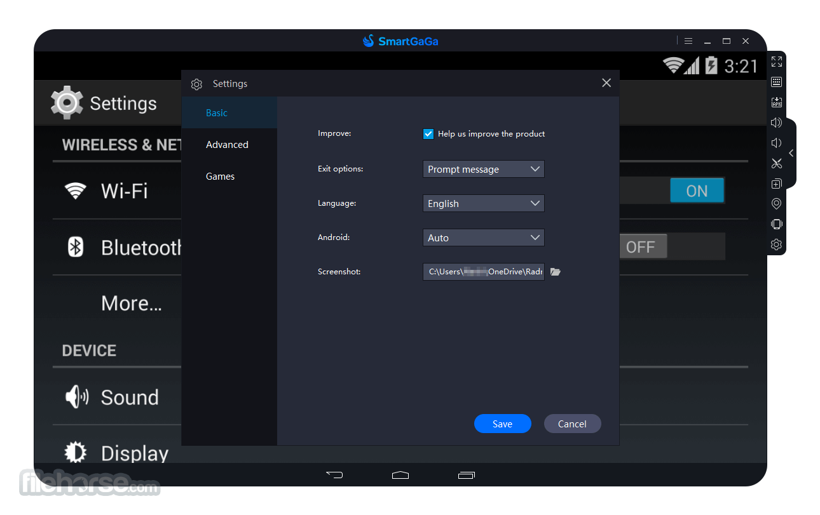Open the Android dropdown showing Auto

click(x=484, y=237)
